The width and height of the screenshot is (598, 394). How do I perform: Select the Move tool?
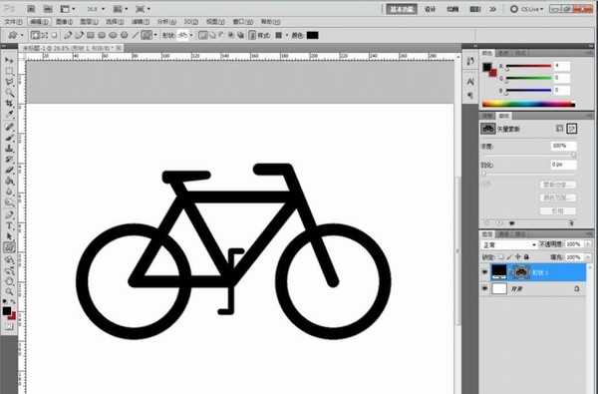click(9, 60)
